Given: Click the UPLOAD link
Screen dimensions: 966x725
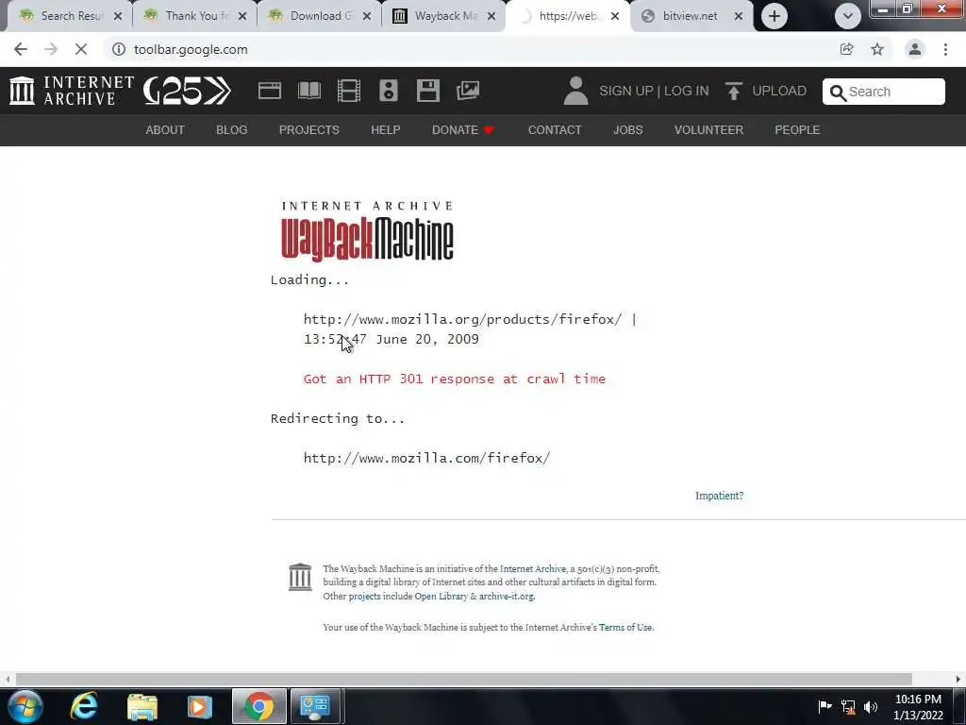Looking at the screenshot, I should pos(778,91).
